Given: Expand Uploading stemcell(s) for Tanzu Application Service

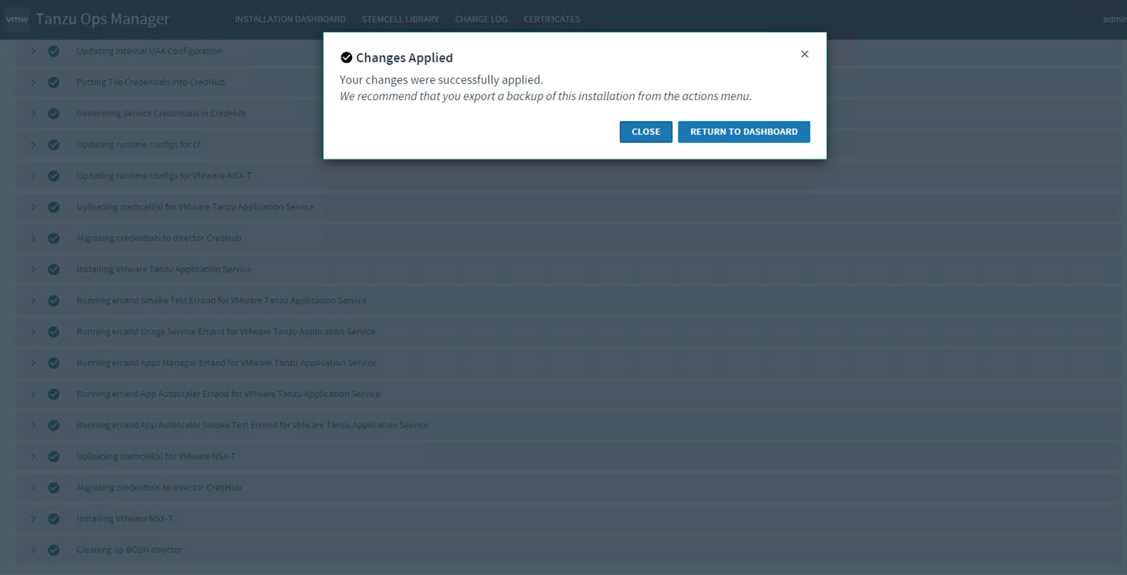Looking at the screenshot, I should point(33,207).
